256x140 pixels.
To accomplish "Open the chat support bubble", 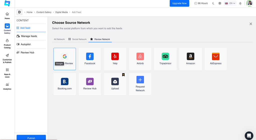I will (249, 136).
